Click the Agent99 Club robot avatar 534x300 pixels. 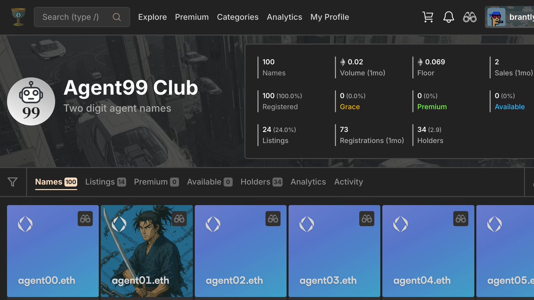coord(31,101)
